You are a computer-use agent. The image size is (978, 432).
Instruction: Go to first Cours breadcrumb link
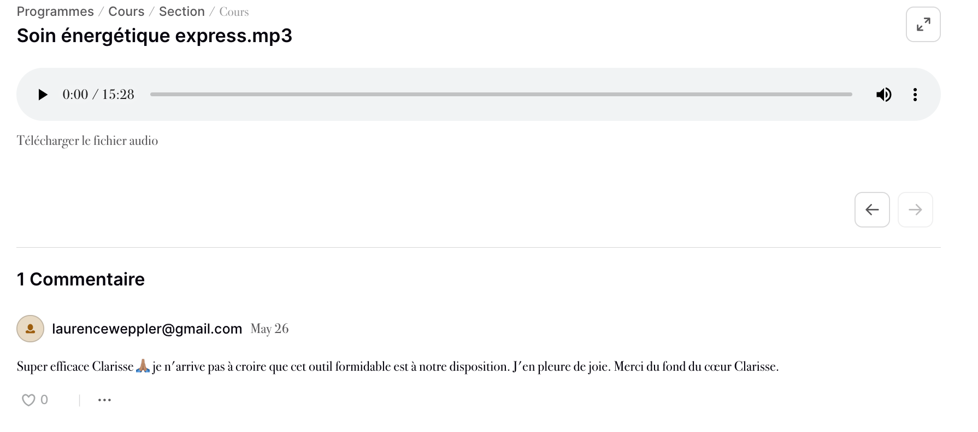click(126, 11)
